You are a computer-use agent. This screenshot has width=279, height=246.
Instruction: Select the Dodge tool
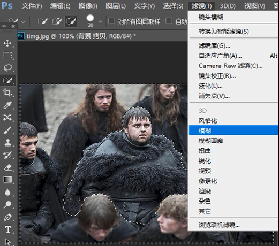(x=7, y=205)
